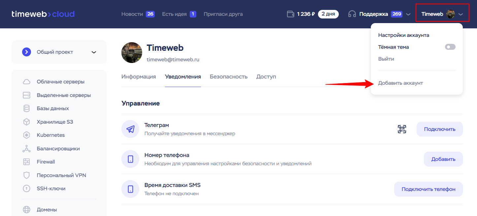477x216 pixels.
Task: Click the SSH-ключи key icon
Action: pyautogui.click(x=26, y=189)
